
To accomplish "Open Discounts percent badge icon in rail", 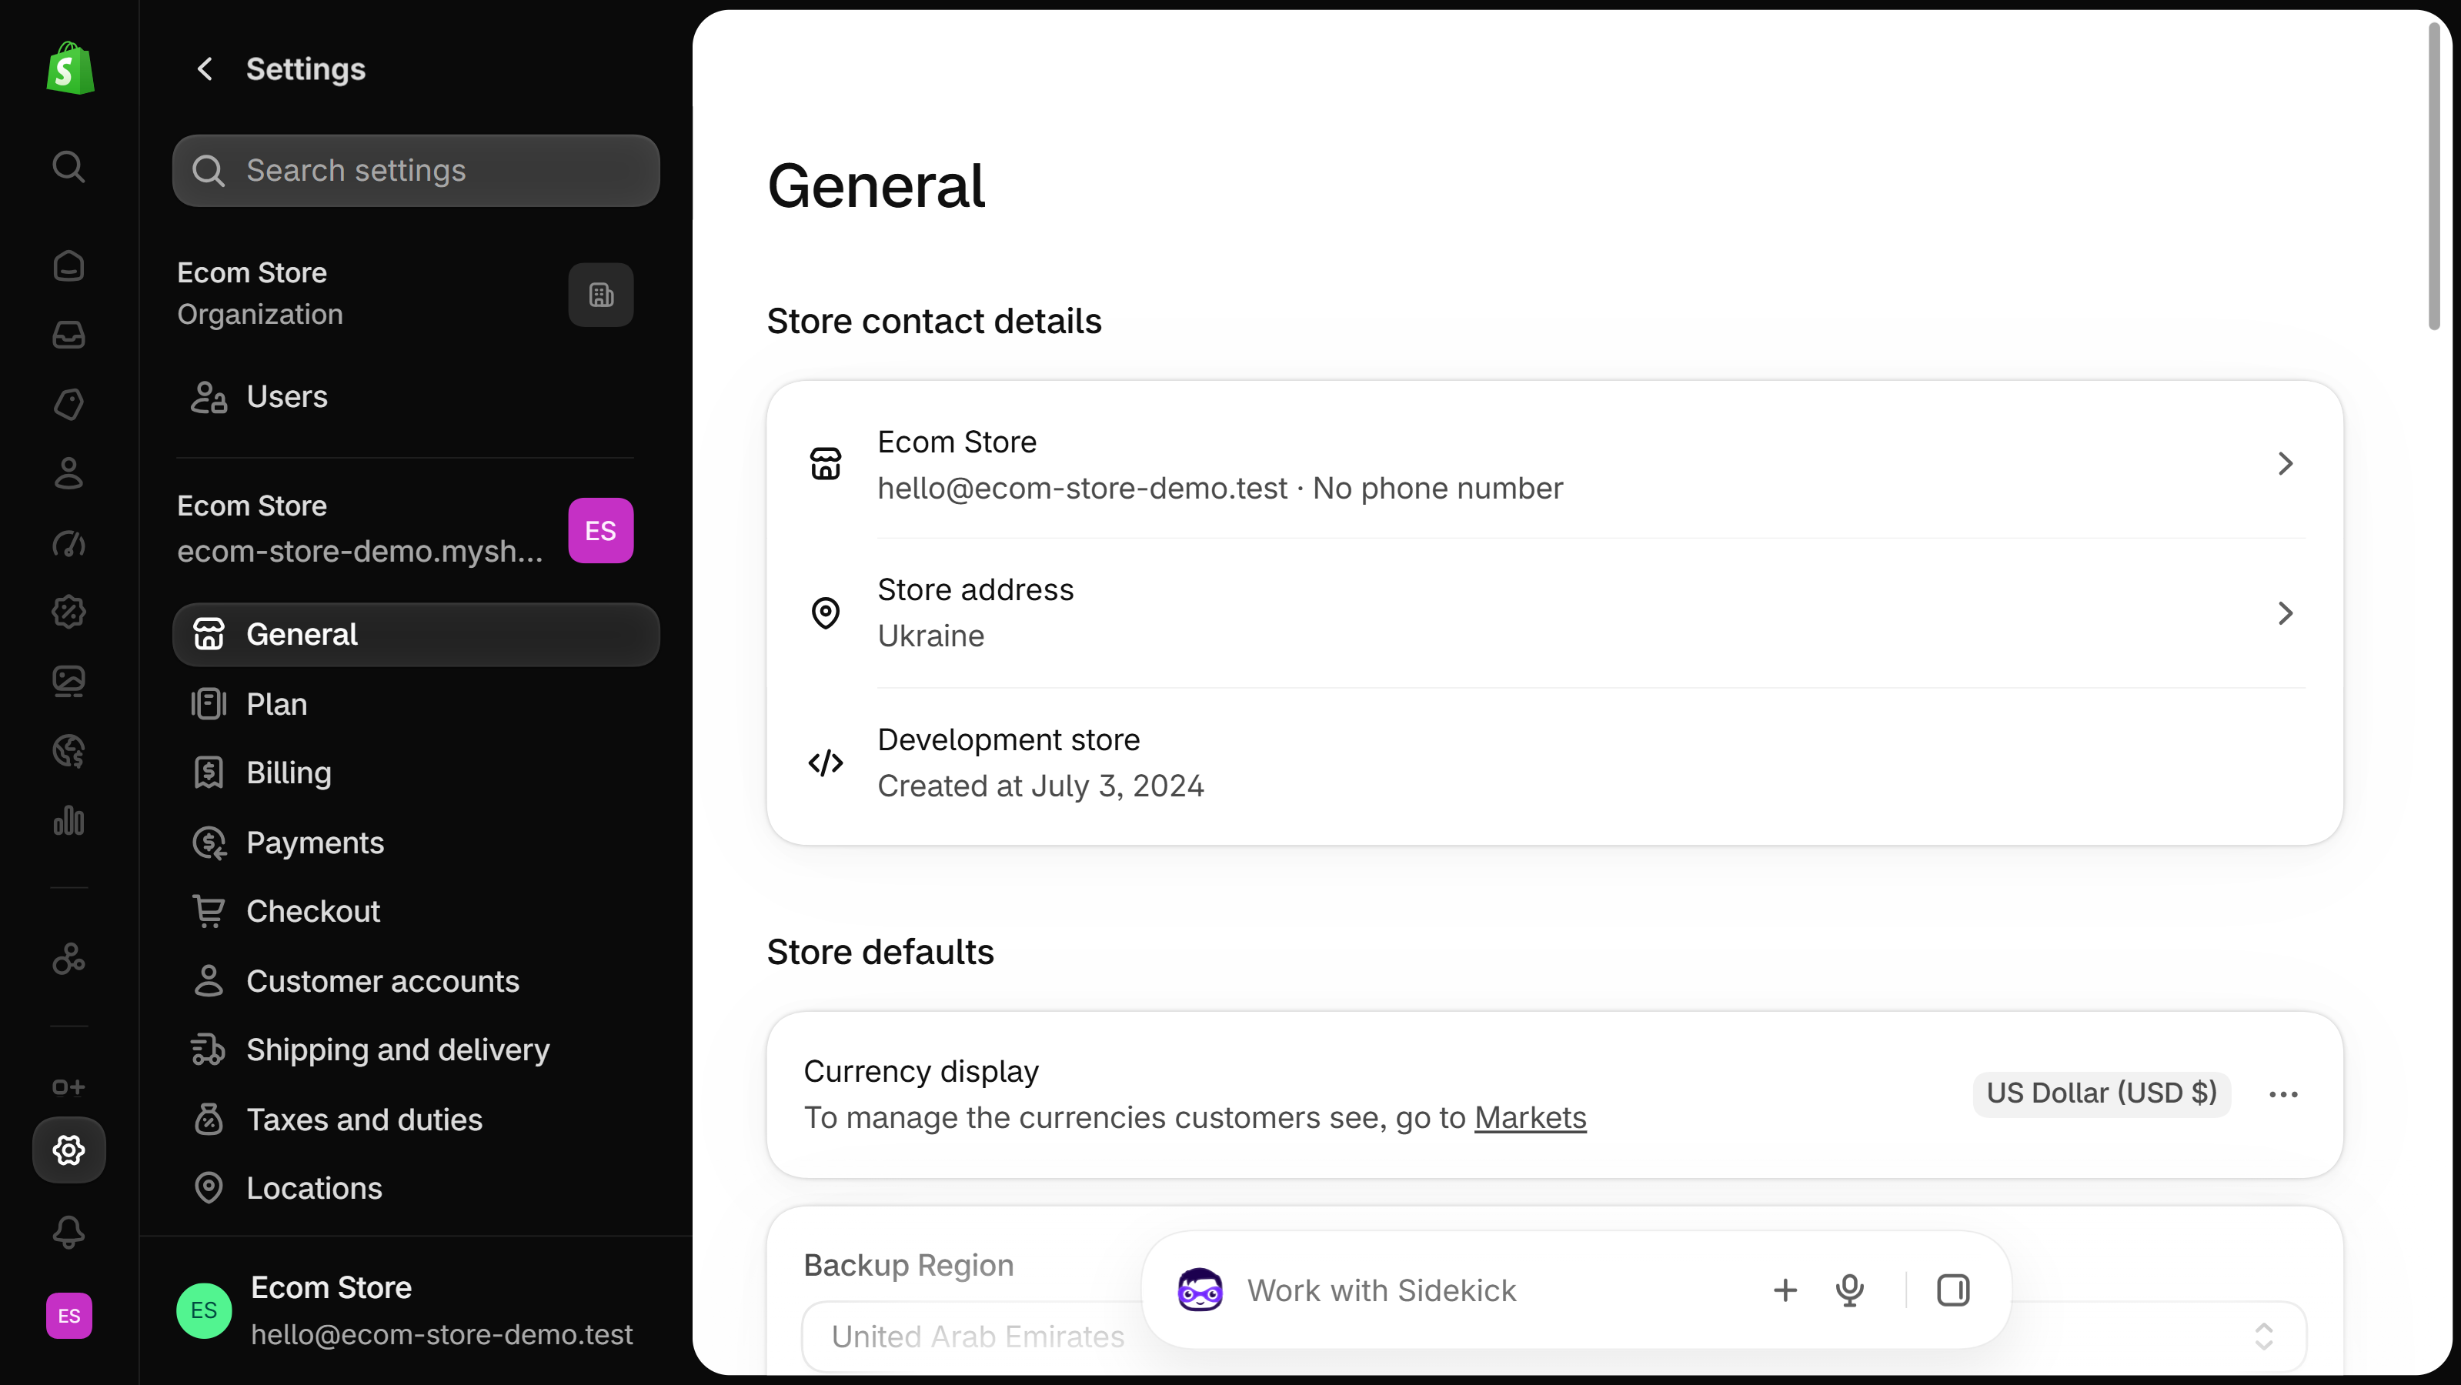I will pos(68,611).
